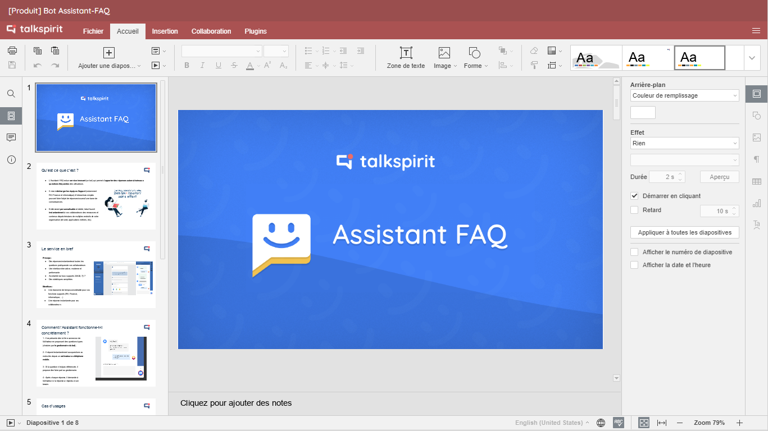Open shape settings in the right sidebar
Screen dimensions: 768x431
click(x=756, y=116)
